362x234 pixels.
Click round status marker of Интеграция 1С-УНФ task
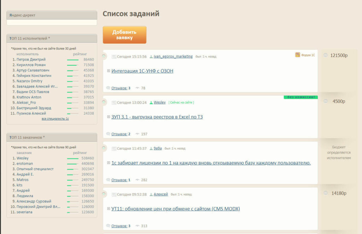coord(104,56)
